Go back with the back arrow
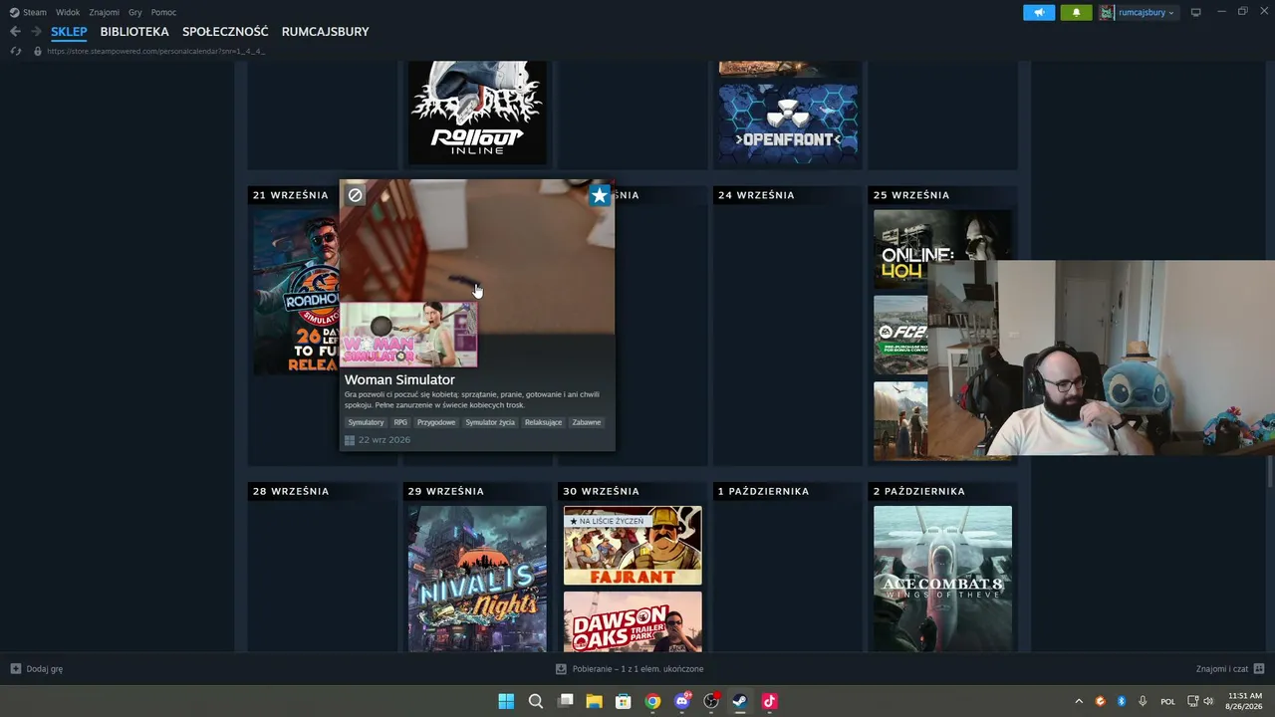The height and width of the screenshot is (717, 1275). 15,32
